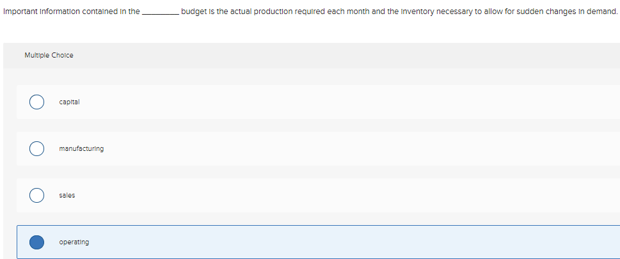Viewport: 620px width, 259px height.
Task: Select the 'manufacturing' radio button
Action: pyautogui.click(x=36, y=148)
